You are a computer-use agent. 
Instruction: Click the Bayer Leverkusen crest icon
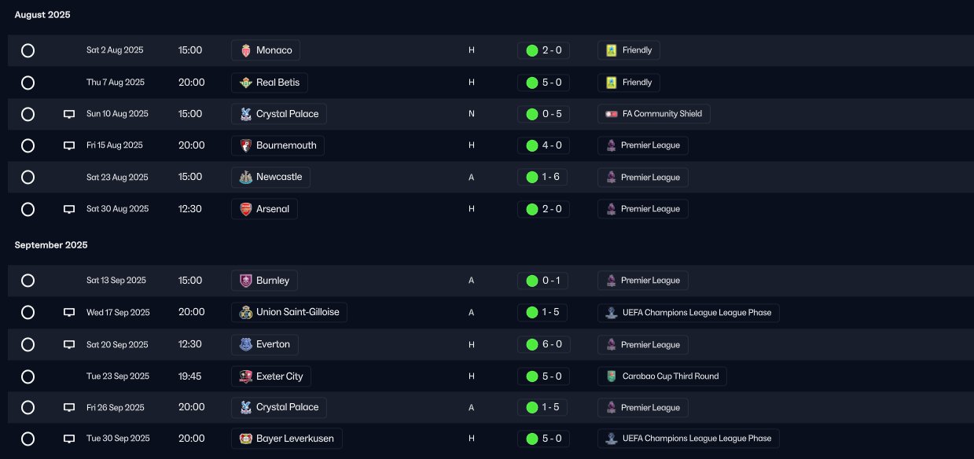[245, 439]
